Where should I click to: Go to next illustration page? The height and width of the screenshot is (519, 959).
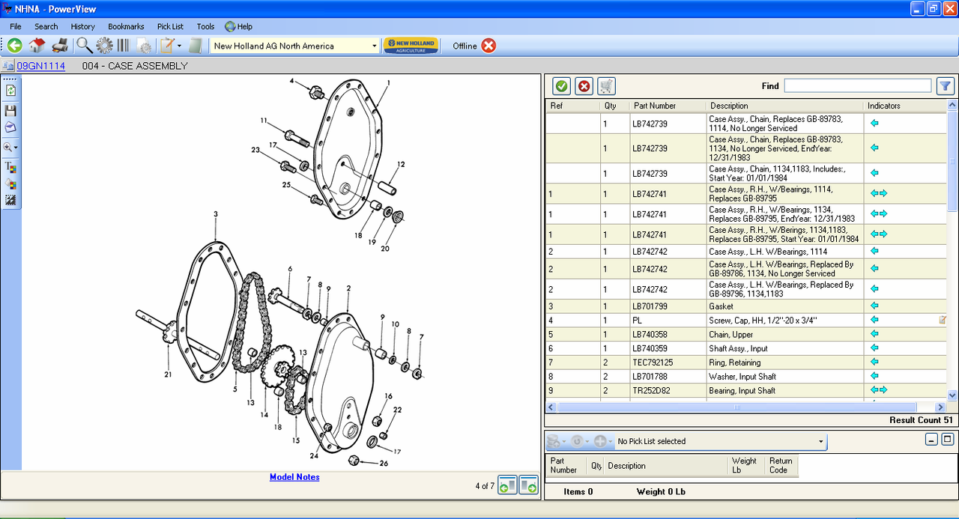528,485
